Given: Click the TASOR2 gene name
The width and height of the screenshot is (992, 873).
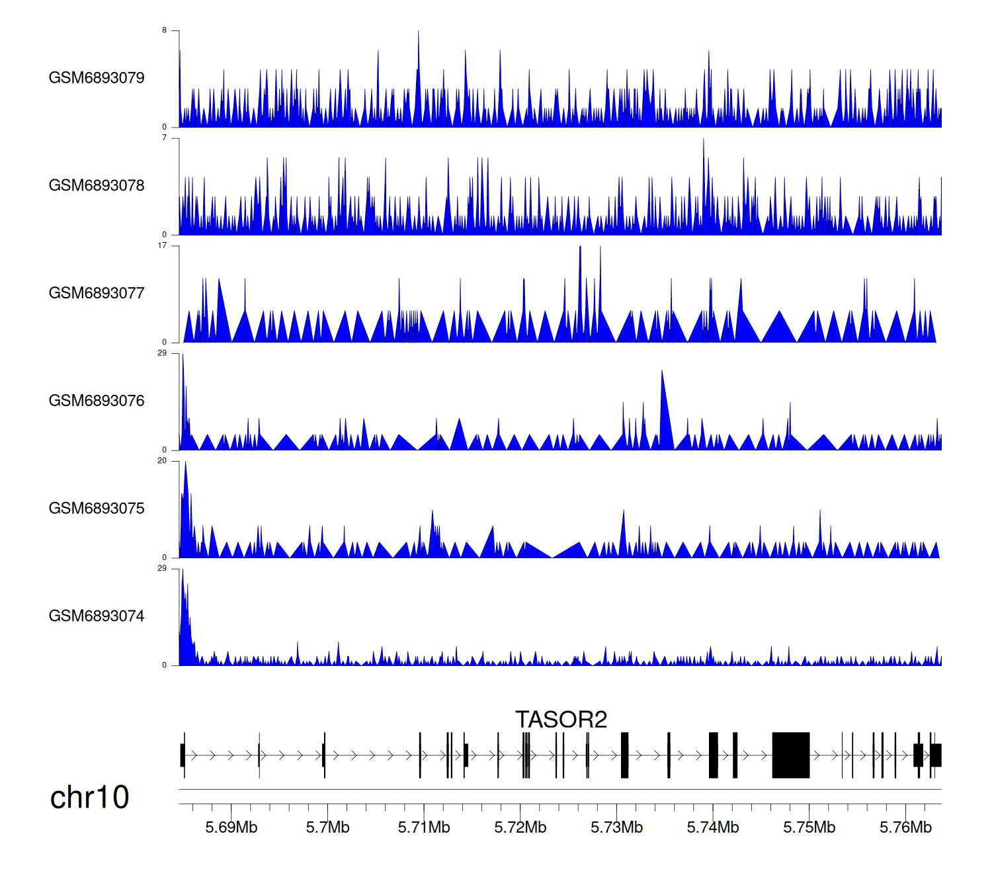Looking at the screenshot, I should [561, 720].
